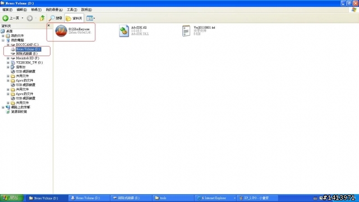The width and height of the screenshot is (359, 202).
Task: Open the 編輯 menu
Action: click(22, 10)
